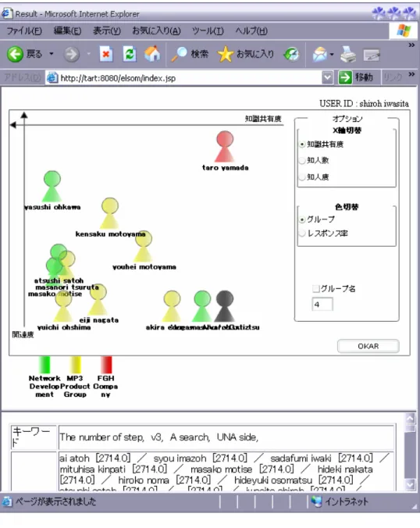
Task: Refresh the page with green arrows icon
Action: tap(130, 54)
